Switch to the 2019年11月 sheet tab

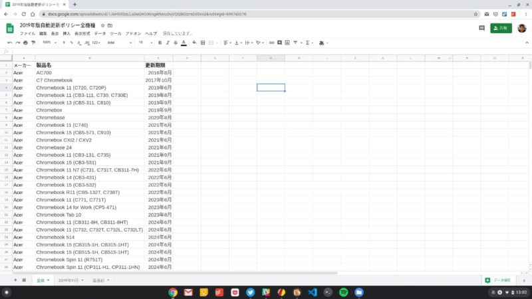70,280
